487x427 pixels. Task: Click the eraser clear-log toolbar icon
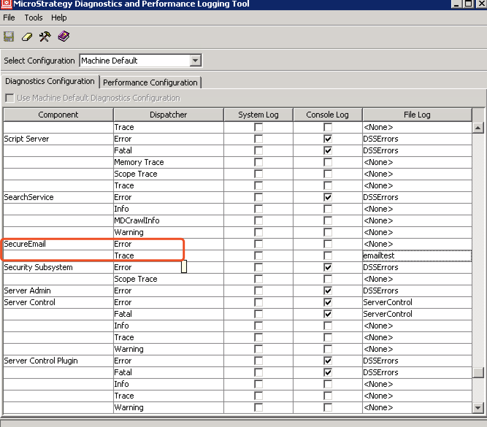click(27, 36)
